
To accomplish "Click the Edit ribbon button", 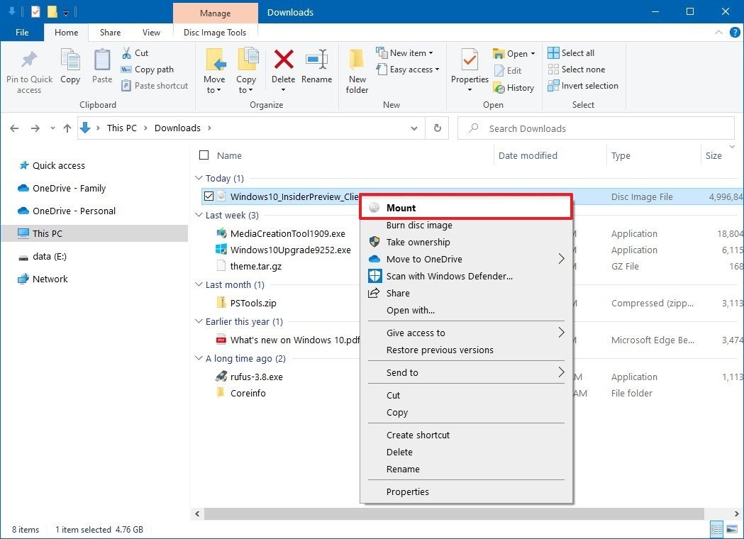I will tap(508, 71).
